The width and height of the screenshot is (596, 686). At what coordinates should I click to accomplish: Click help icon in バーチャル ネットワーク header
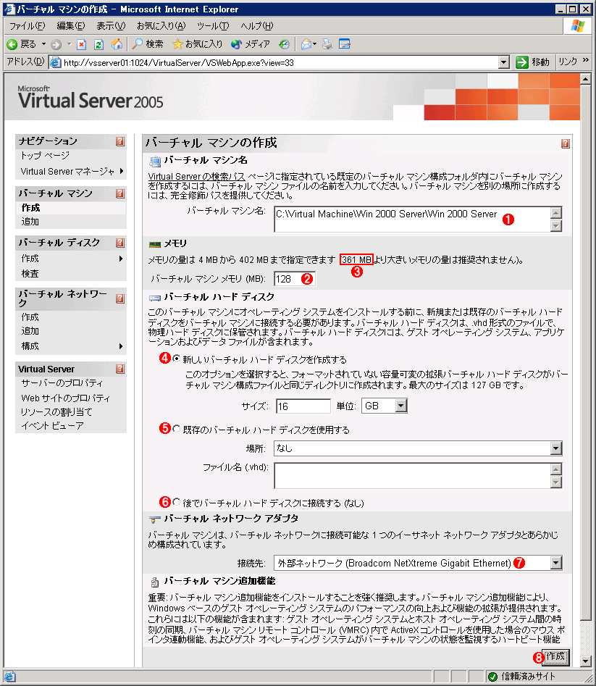coord(119,298)
